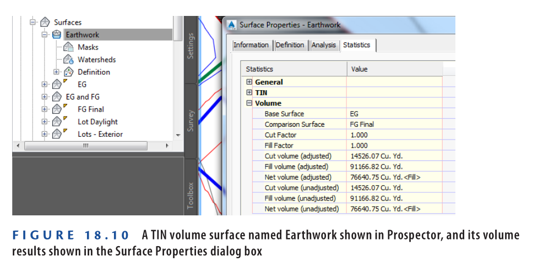Viewport: 538px width, 267px height.
Task: Click the Definition icon under Earthwork
Action: (68, 72)
